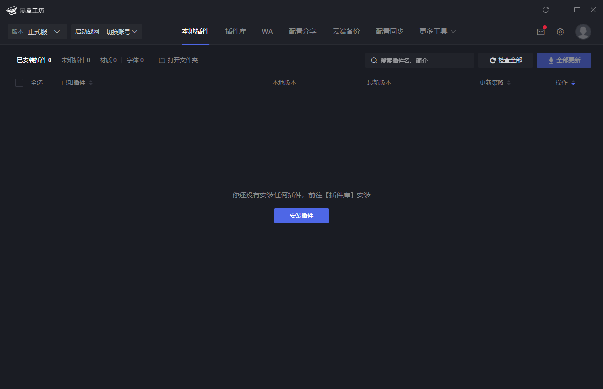Click the refresh icon in the title bar
The image size is (603, 389).
(x=546, y=10)
